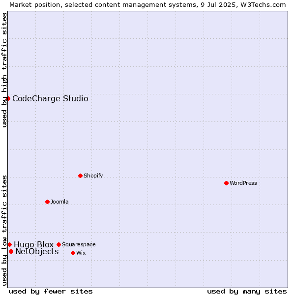This screenshot has height=295, width=295.
Task: Click the 'used by fewer sites' axis label
Action: (51, 292)
